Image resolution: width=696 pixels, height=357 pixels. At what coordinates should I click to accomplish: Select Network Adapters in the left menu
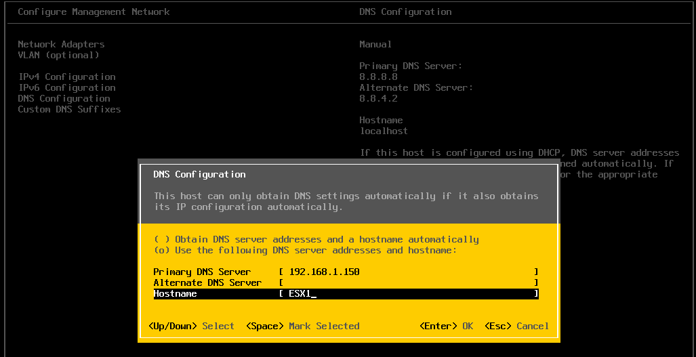point(61,44)
